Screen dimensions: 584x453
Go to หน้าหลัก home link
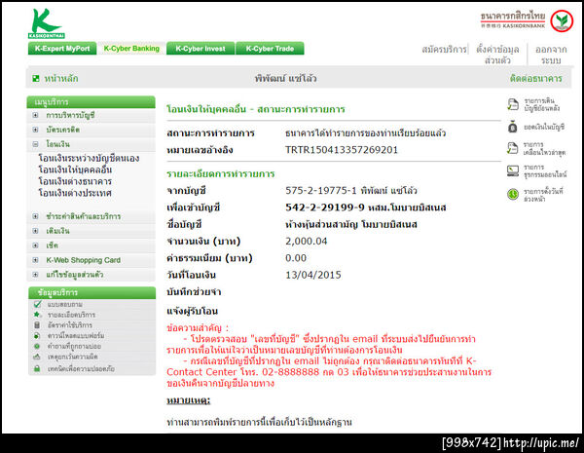[x=61, y=78]
